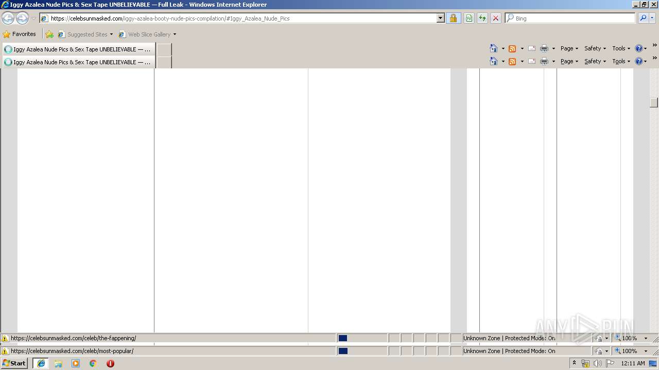Expand the Print dropdown in the upper command bar
659x370 pixels.
[553, 48]
